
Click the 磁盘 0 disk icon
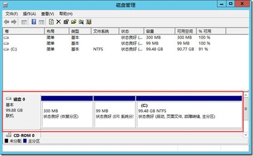[9, 98]
